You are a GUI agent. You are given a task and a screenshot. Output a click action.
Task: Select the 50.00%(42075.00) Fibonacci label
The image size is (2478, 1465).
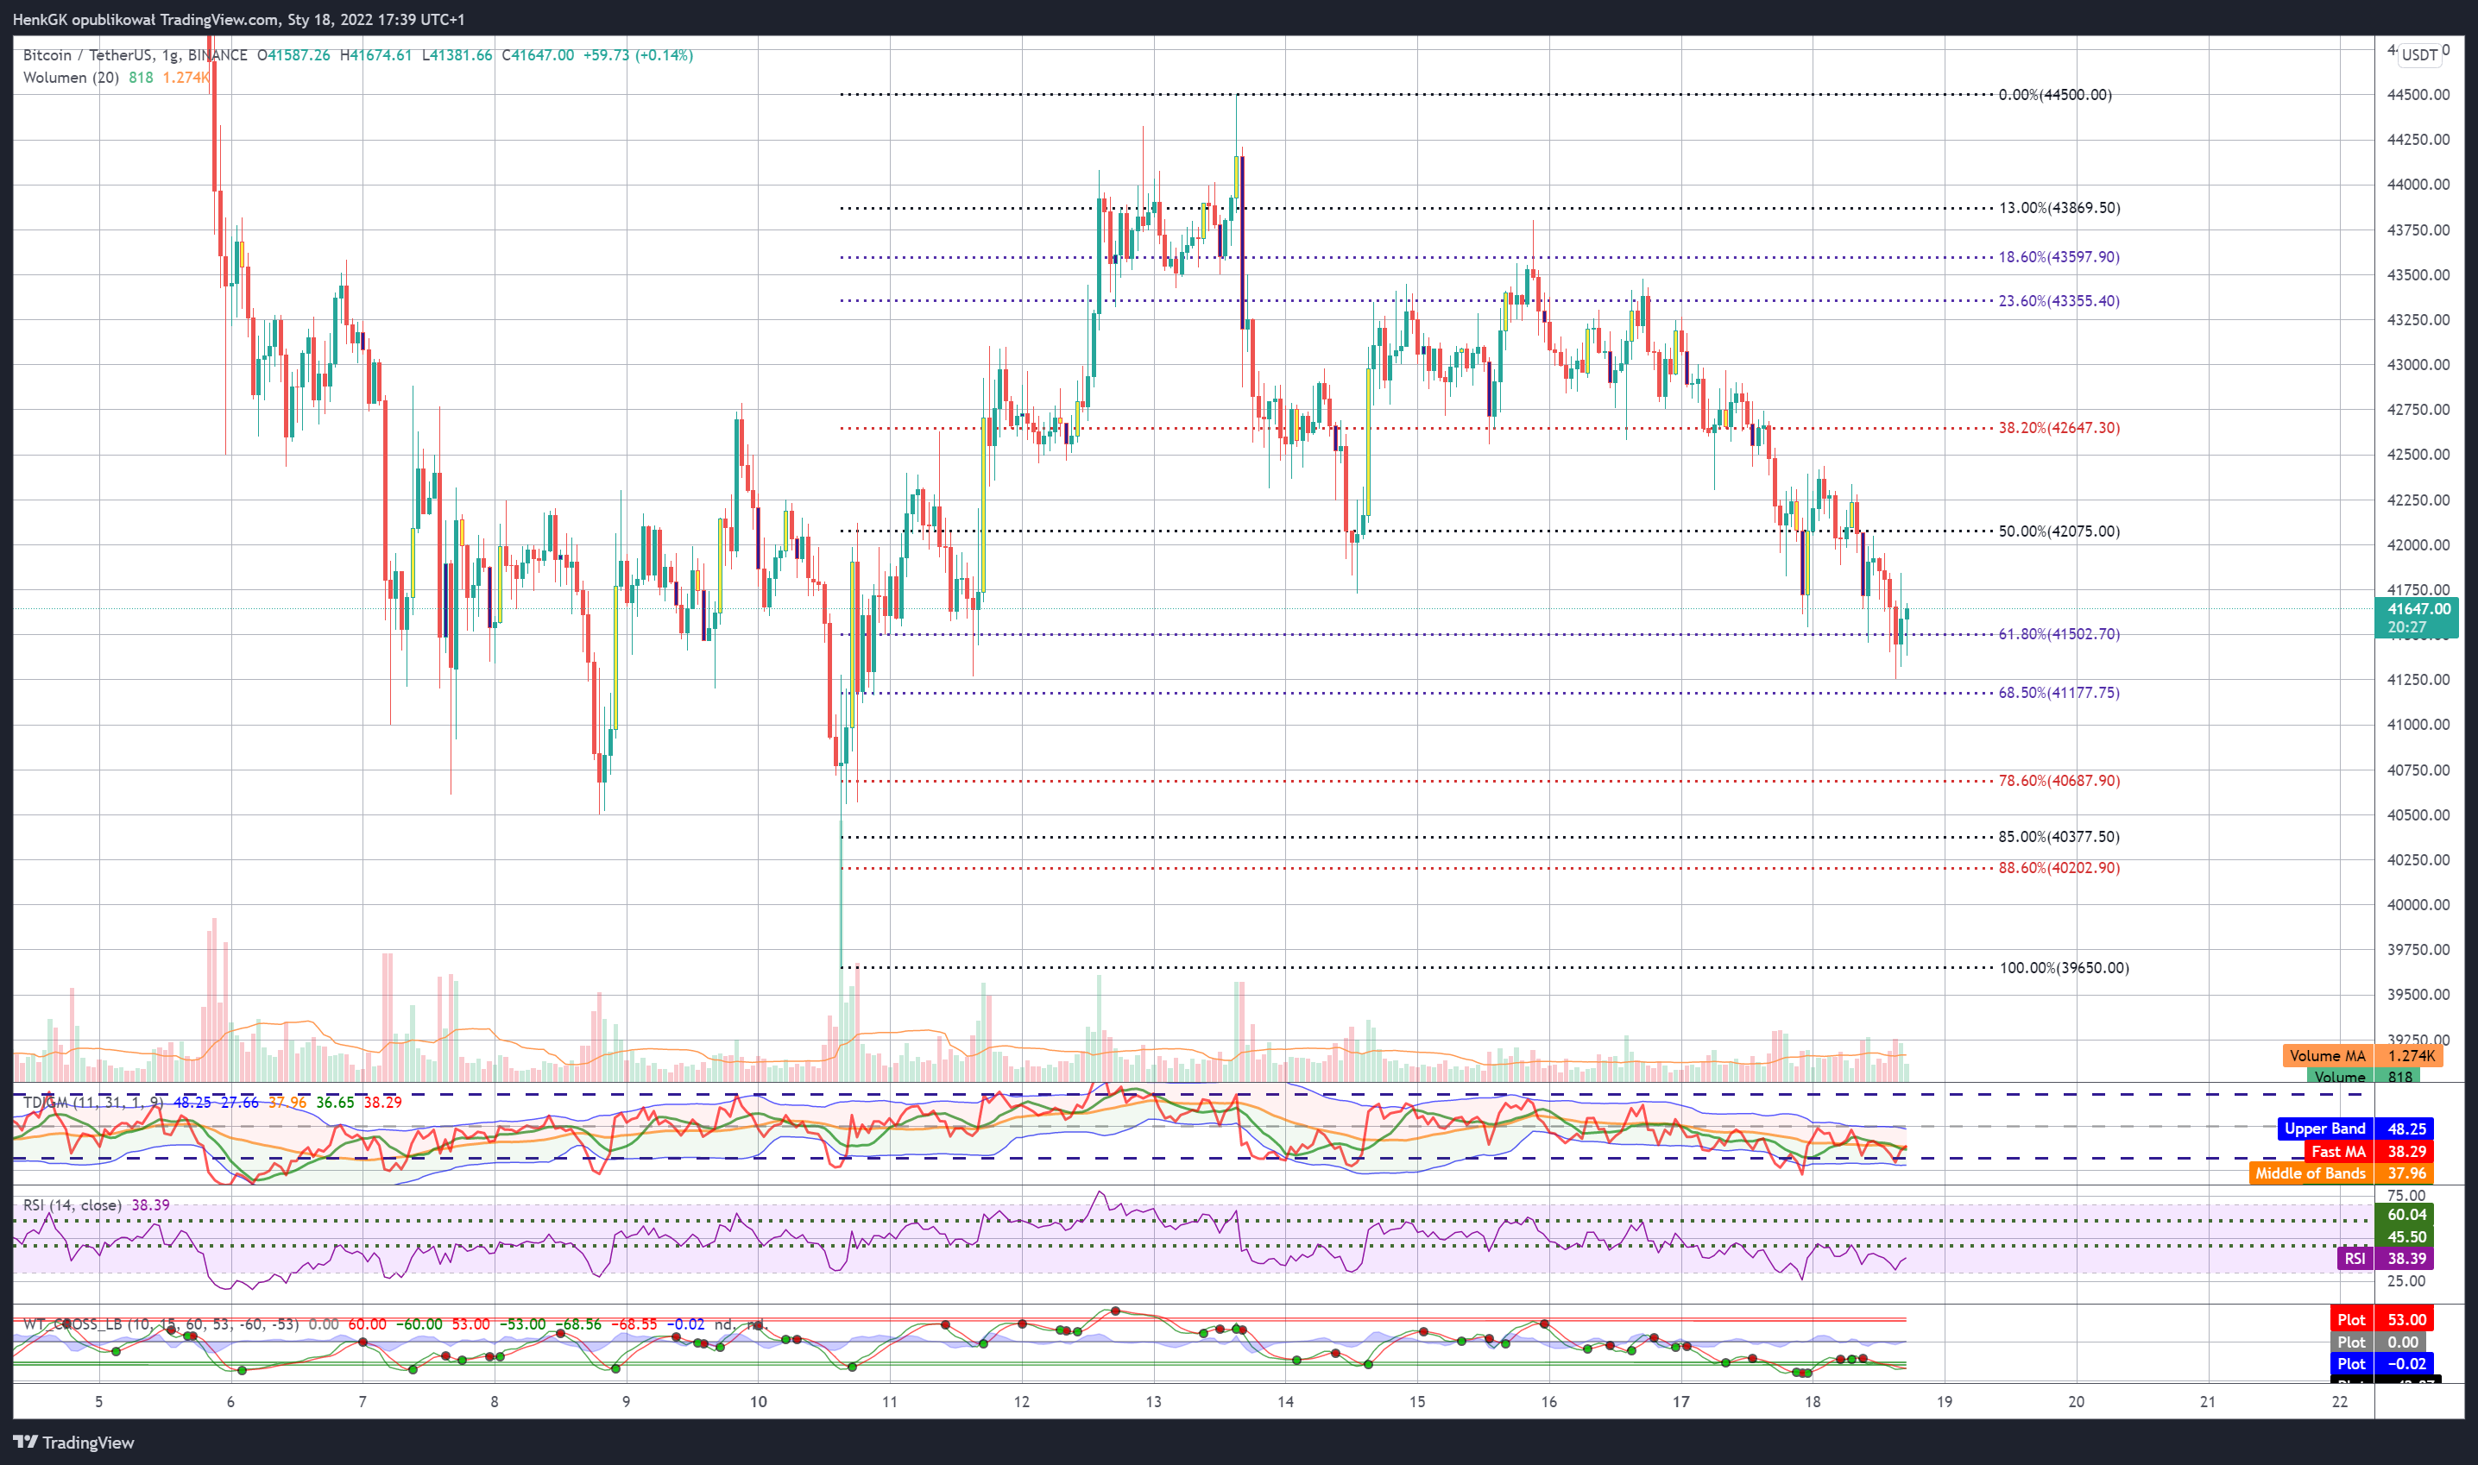(2059, 531)
